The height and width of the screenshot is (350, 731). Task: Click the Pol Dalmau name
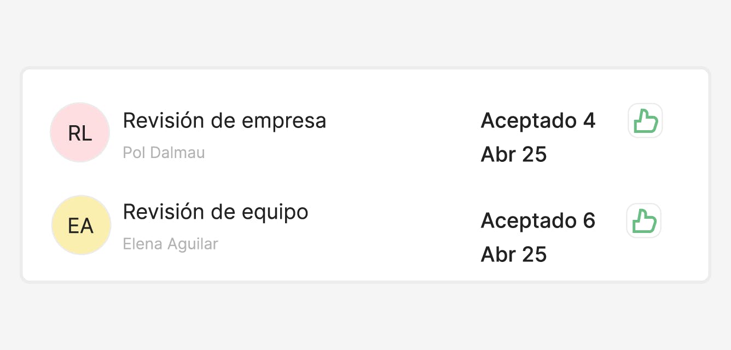[x=164, y=153]
